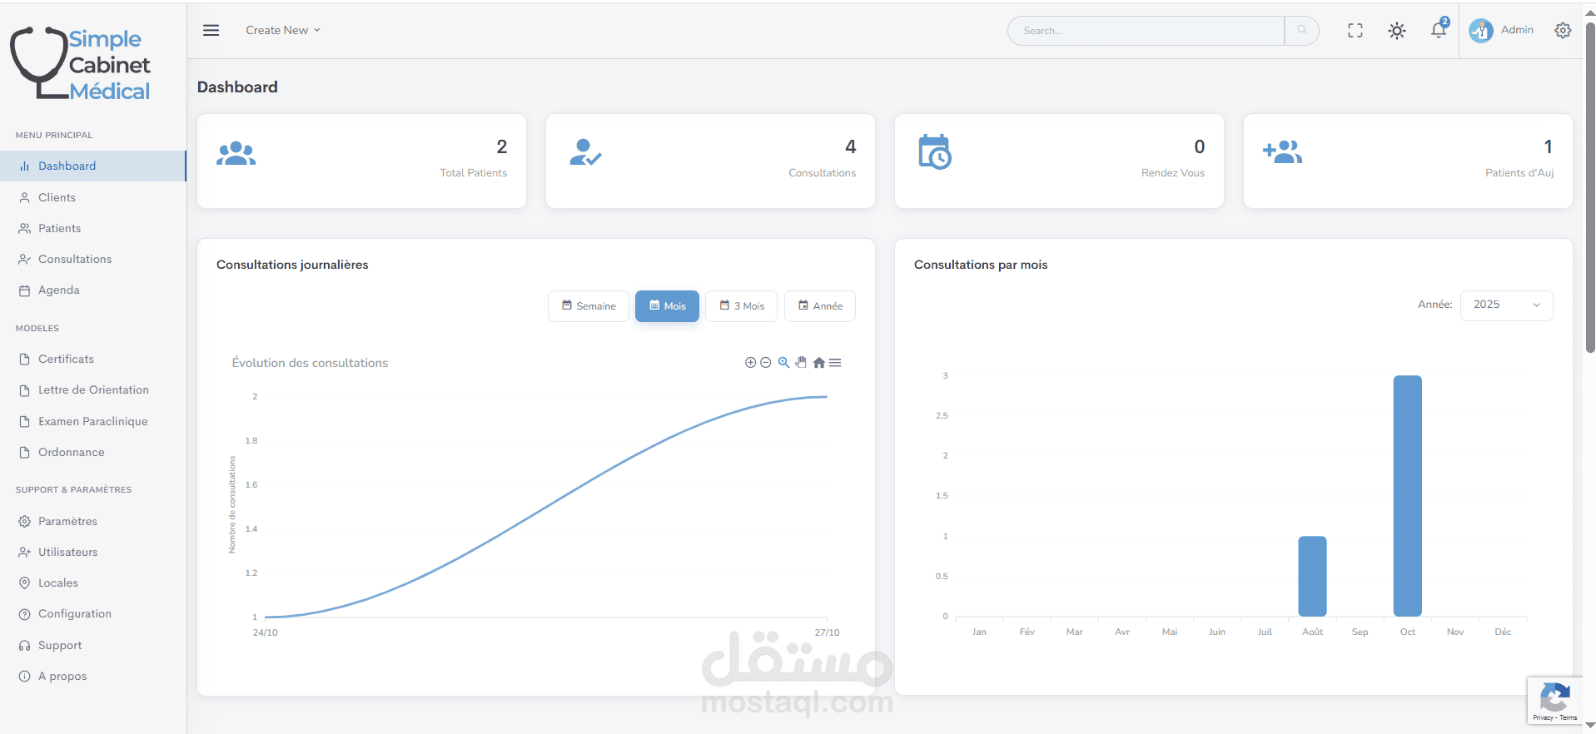Click the search magnifier button

pos(1302,31)
